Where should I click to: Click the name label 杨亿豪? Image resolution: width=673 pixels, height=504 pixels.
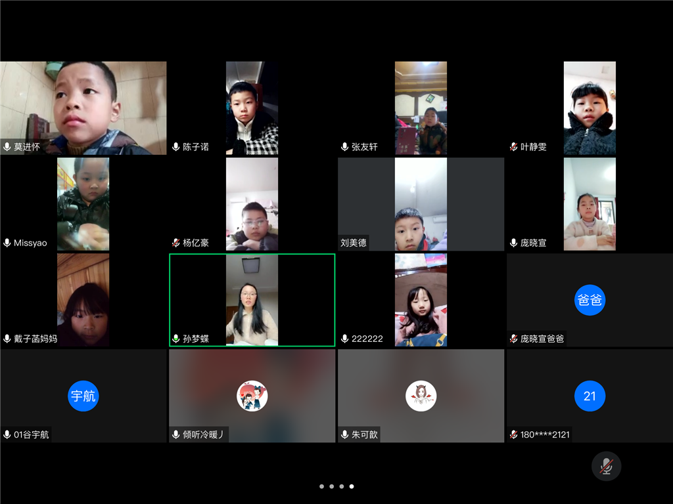pos(196,243)
